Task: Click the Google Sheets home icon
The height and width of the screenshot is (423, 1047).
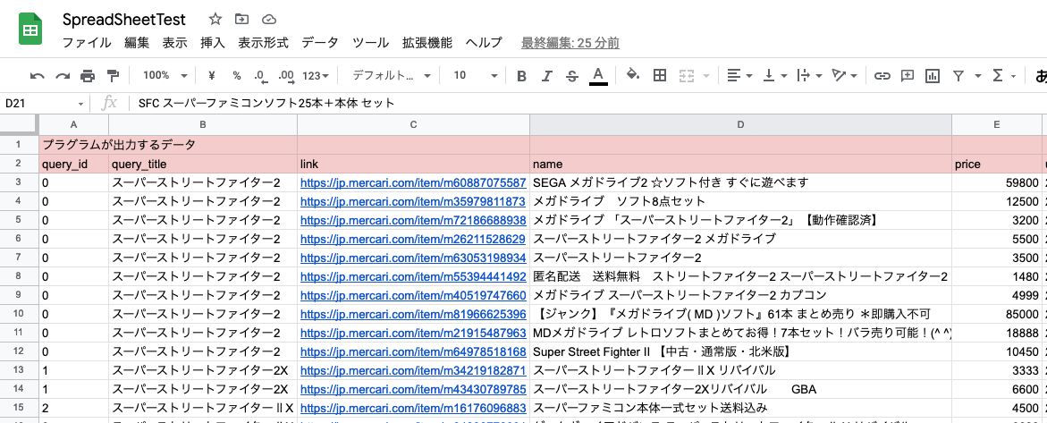Action: point(30,30)
